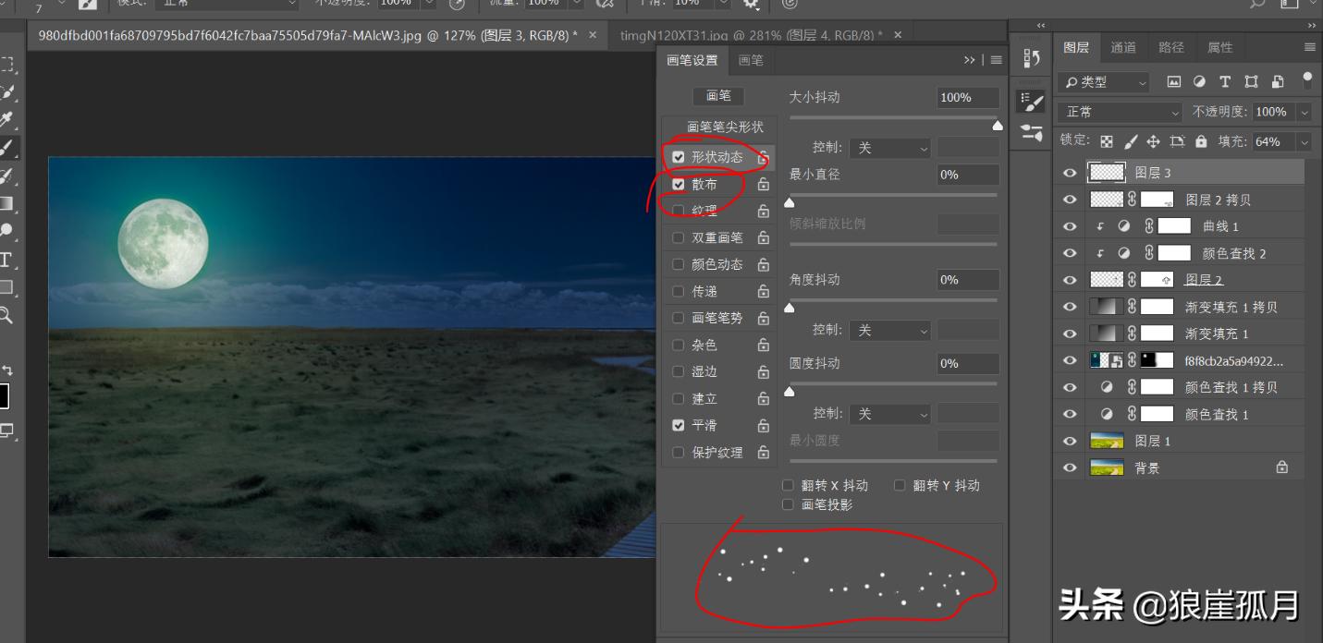This screenshot has width=1323, height=643.
Task: Open the 类型 filter dropdown in Layers panel
Action: pyautogui.click(x=1102, y=81)
